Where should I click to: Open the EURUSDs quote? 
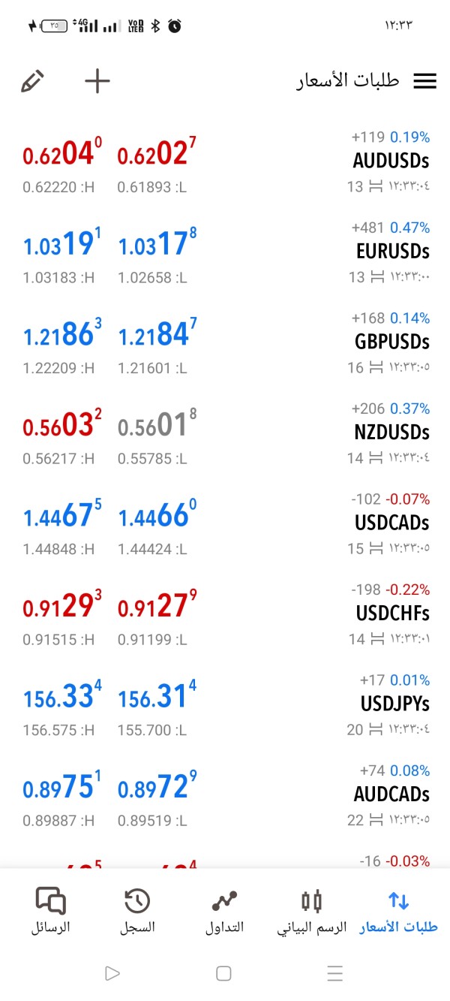tap(392, 251)
